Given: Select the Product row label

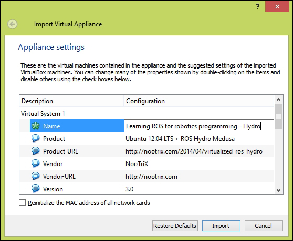Looking at the screenshot, I should click(x=54, y=139).
